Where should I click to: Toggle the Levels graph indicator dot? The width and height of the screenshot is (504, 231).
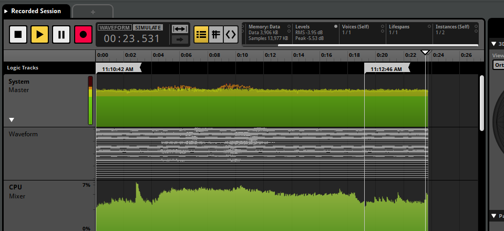click(336, 26)
